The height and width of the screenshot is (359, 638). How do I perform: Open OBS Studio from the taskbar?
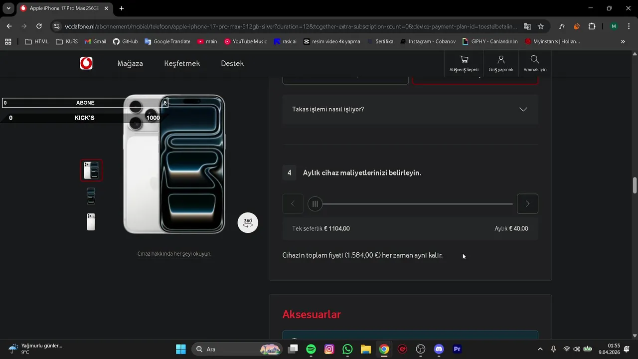(420, 349)
